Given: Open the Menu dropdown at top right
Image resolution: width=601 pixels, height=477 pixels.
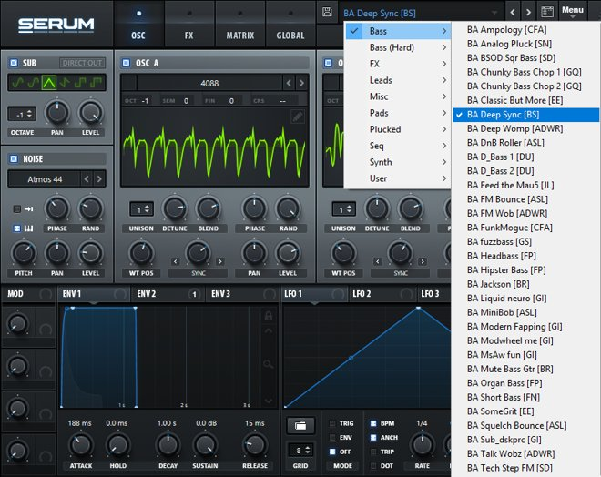Looking at the screenshot, I should click(x=573, y=11).
